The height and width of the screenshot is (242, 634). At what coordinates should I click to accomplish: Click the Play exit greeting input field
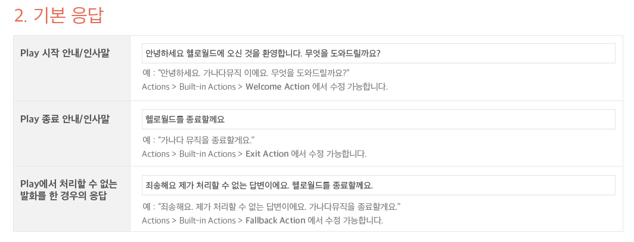tap(378, 120)
